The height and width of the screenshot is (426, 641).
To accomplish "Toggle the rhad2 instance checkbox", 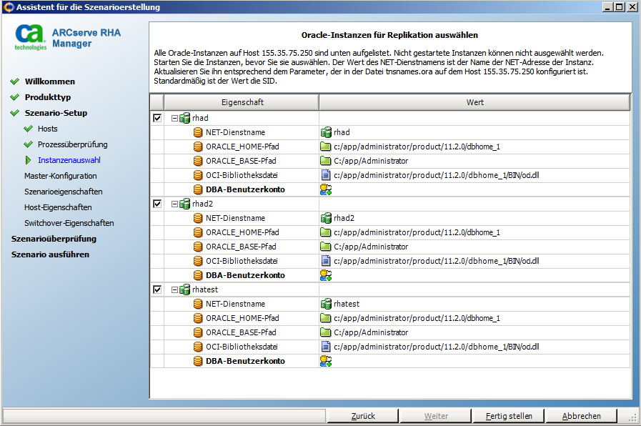I will (x=157, y=204).
